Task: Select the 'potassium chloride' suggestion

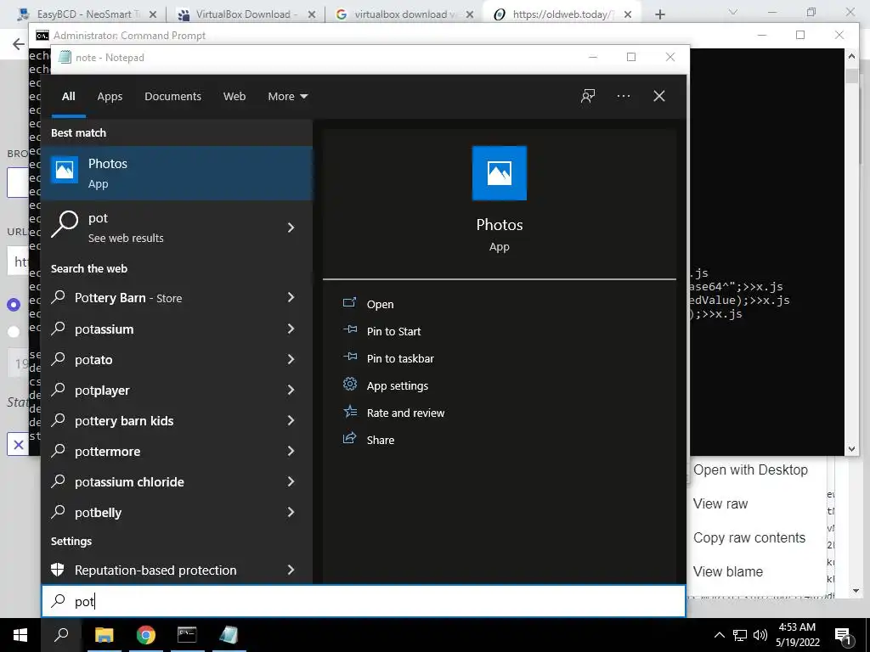Action: 177,482
